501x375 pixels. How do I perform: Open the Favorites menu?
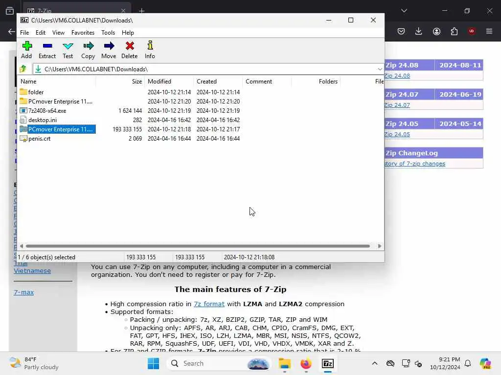[x=83, y=33]
